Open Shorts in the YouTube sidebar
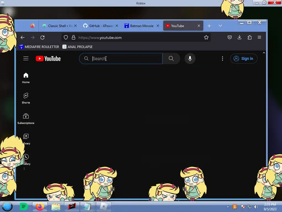The height and width of the screenshot is (212, 282). (26, 98)
